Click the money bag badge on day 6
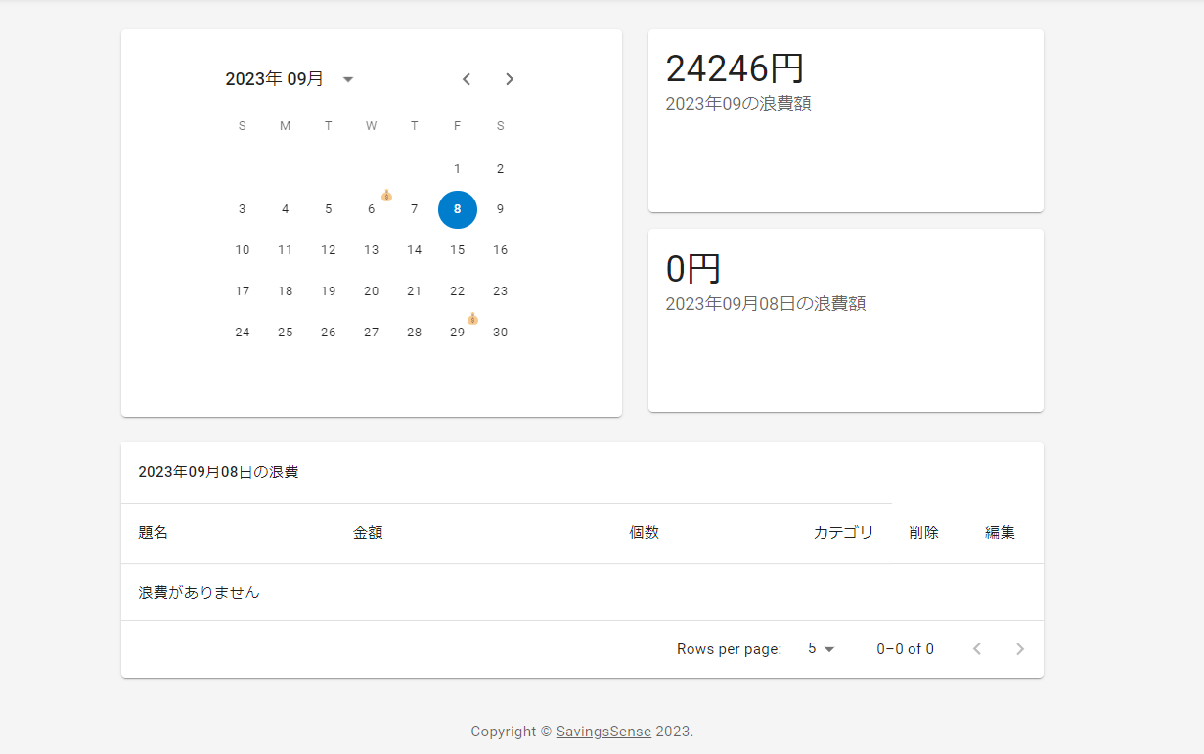1204x754 pixels. click(x=386, y=196)
